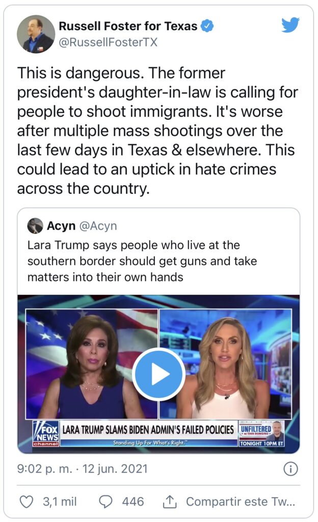Open the Russell Foster for Texas name link

point(128,26)
